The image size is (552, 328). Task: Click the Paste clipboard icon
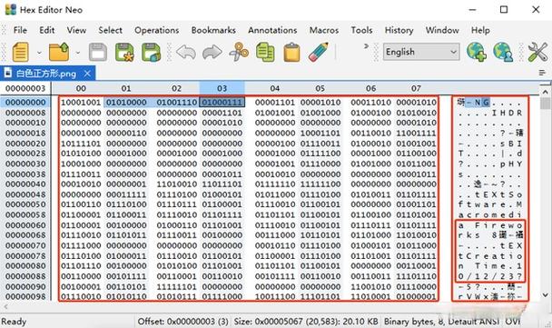point(291,52)
